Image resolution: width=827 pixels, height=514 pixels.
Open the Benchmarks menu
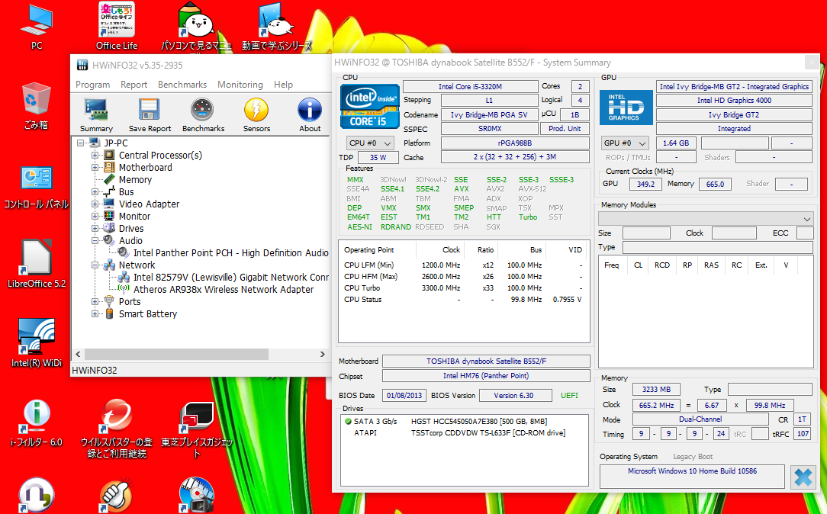click(182, 85)
